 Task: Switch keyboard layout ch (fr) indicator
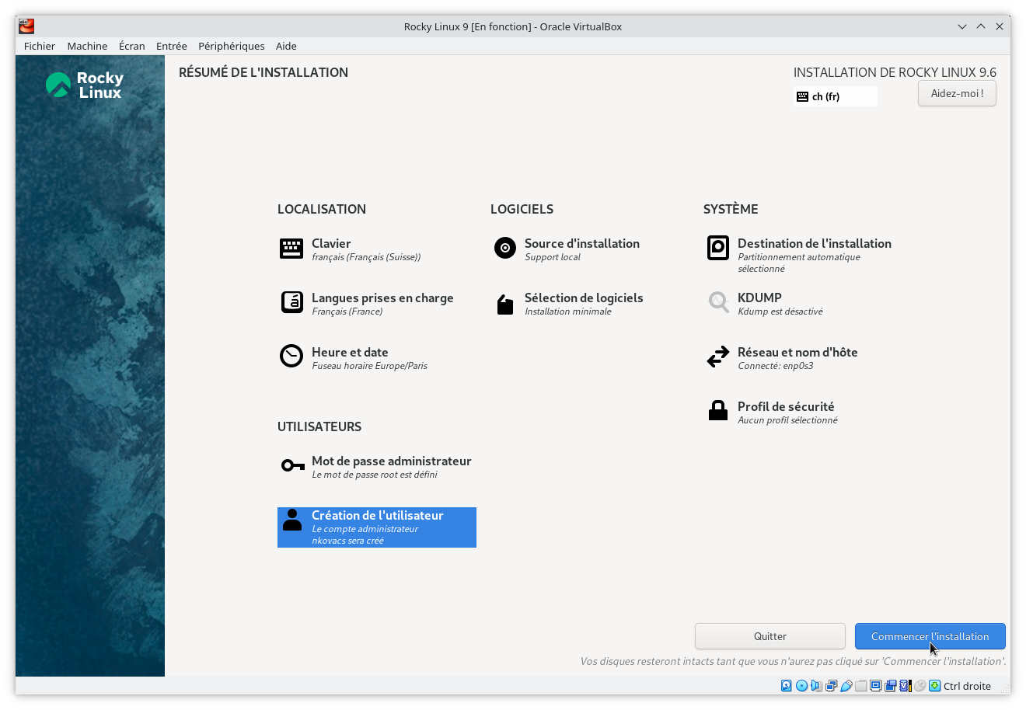(834, 96)
